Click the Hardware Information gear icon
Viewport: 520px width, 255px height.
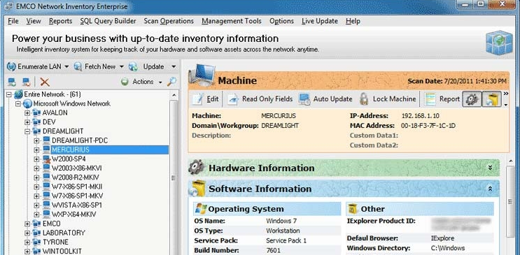click(196, 168)
